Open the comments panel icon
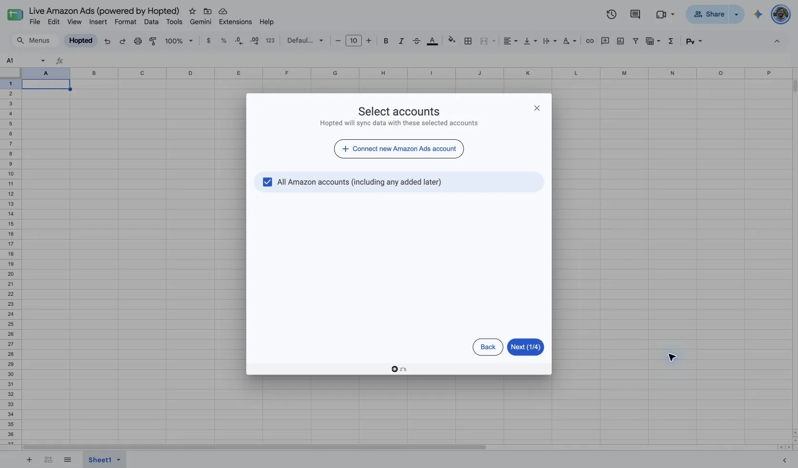The image size is (798, 468). [635, 14]
